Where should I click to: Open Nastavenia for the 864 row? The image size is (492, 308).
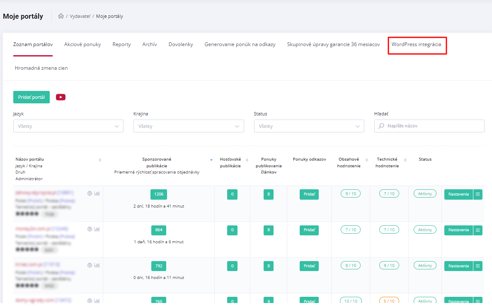click(x=458, y=230)
